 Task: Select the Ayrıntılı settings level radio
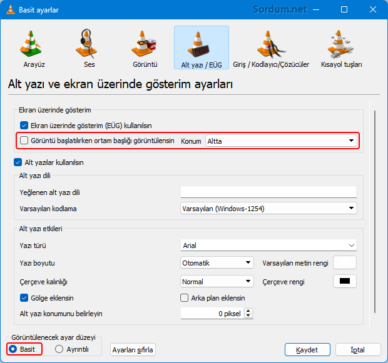[59, 349]
